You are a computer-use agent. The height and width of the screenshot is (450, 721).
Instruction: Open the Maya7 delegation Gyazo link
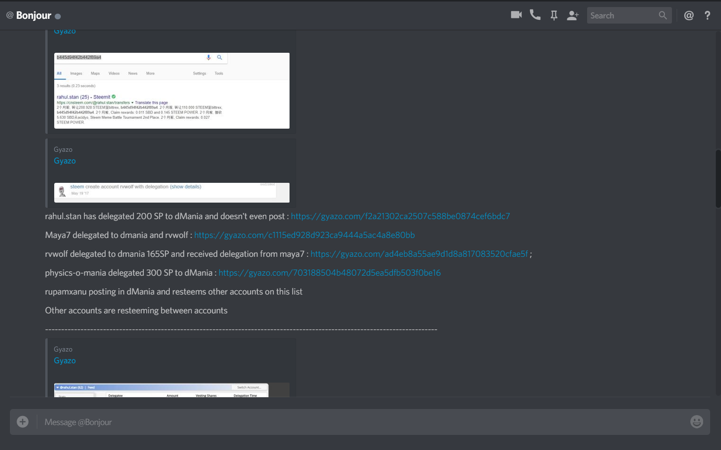(x=305, y=235)
